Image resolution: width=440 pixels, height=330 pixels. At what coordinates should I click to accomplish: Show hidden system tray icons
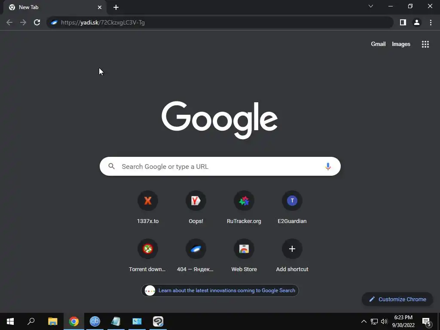364,321
